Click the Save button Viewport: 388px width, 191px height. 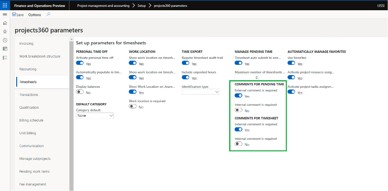(x=18, y=14)
